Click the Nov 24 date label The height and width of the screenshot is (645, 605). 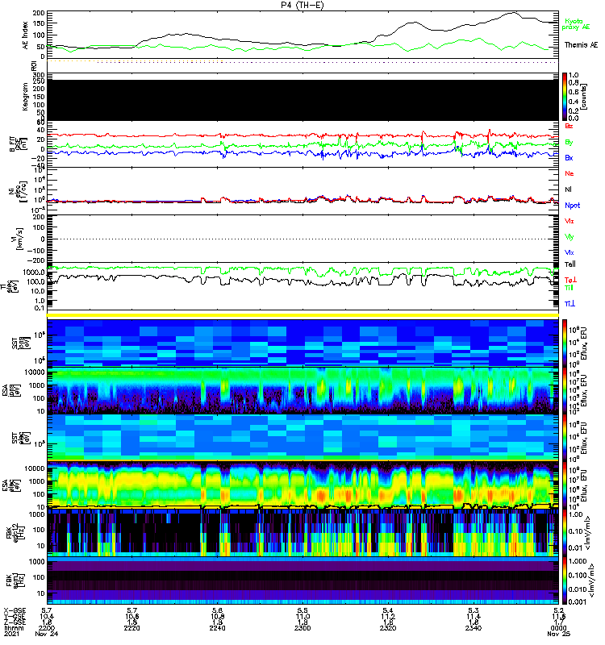tap(47, 634)
